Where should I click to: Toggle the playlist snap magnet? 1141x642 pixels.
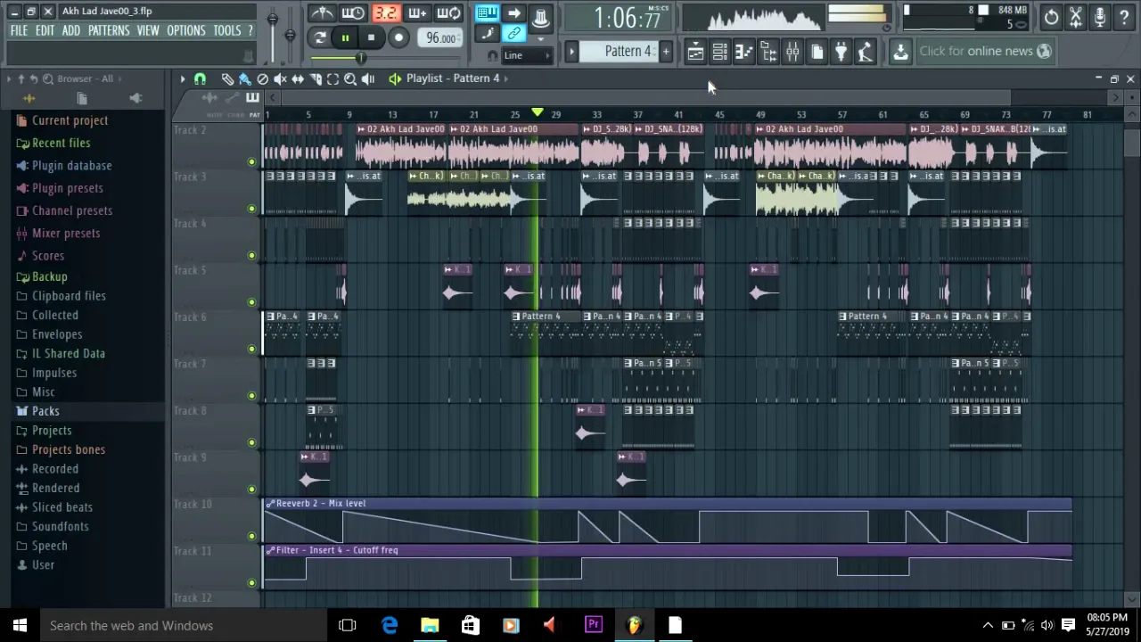[x=200, y=78]
